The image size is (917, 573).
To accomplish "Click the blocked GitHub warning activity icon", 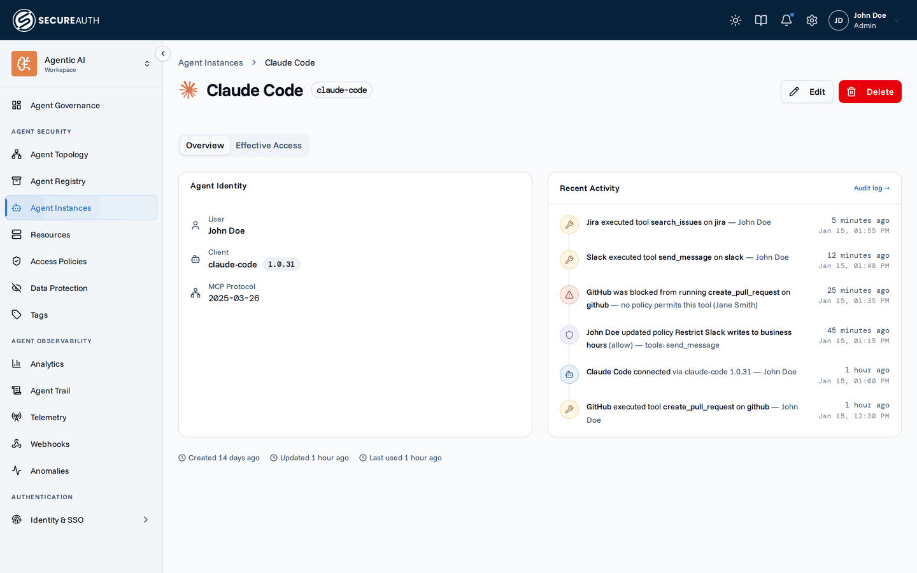I will 569,295.
